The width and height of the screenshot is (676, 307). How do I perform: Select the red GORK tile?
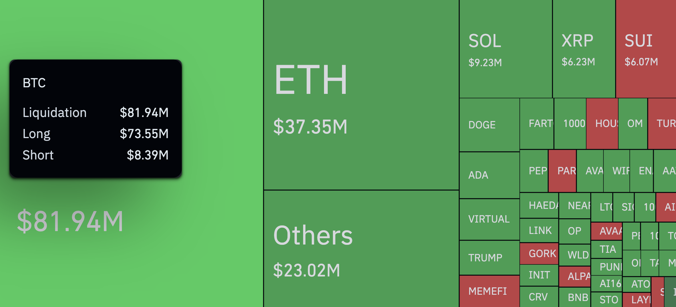[x=539, y=253]
